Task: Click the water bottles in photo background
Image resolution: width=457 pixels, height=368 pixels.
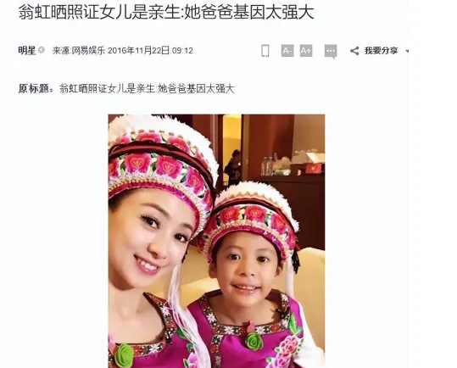Action: 267,165
